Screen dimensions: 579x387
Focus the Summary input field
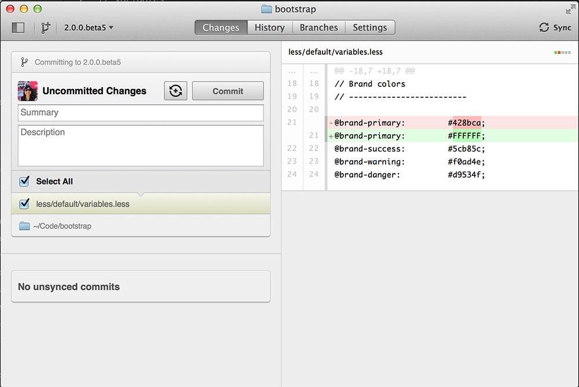click(x=141, y=113)
